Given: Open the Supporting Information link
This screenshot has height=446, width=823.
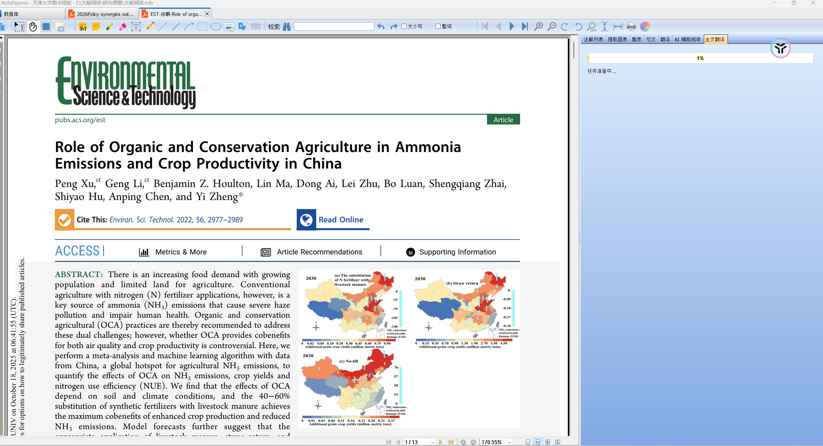Looking at the screenshot, I should (457, 252).
